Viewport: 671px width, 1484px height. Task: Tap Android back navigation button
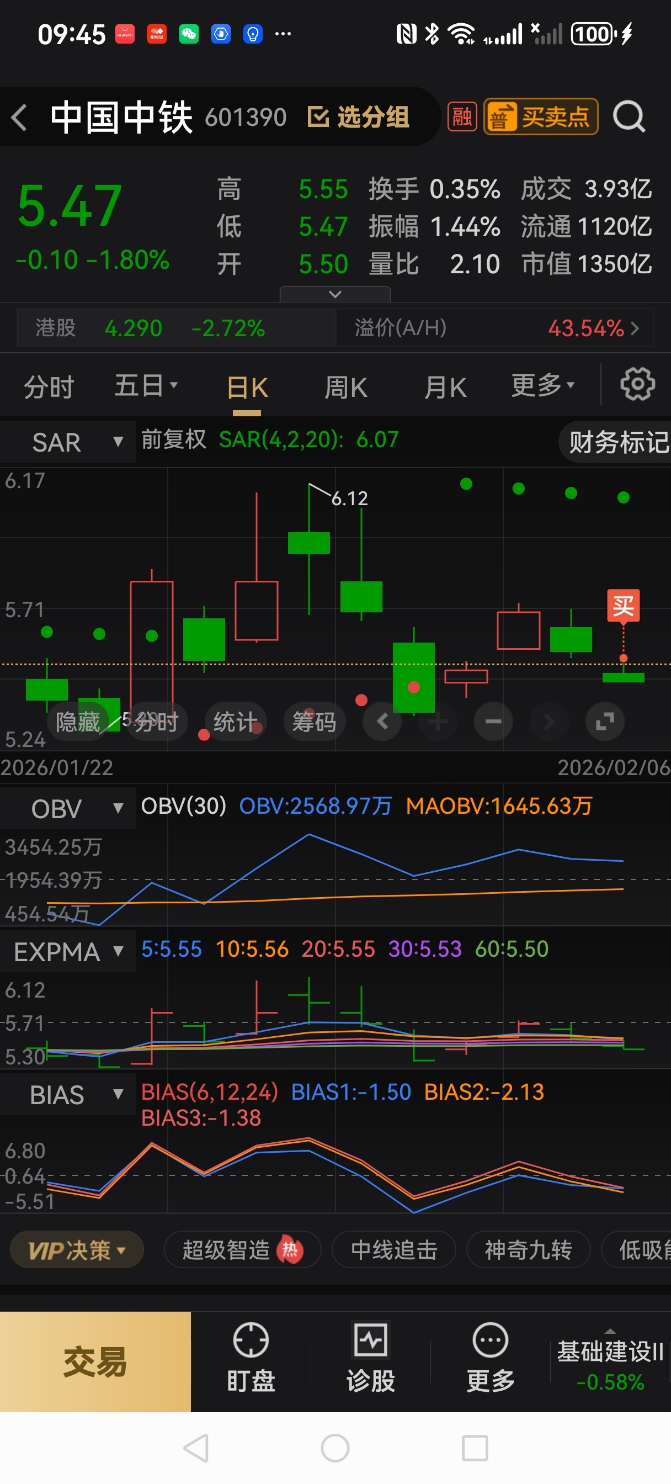tap(196, 1448)
